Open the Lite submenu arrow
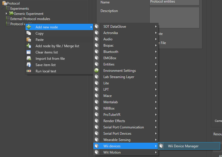Viewport: 222px width, 157px height. click(156, 83)
